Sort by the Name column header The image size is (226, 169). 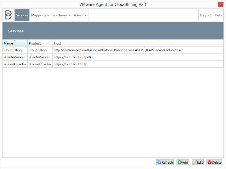15,43
